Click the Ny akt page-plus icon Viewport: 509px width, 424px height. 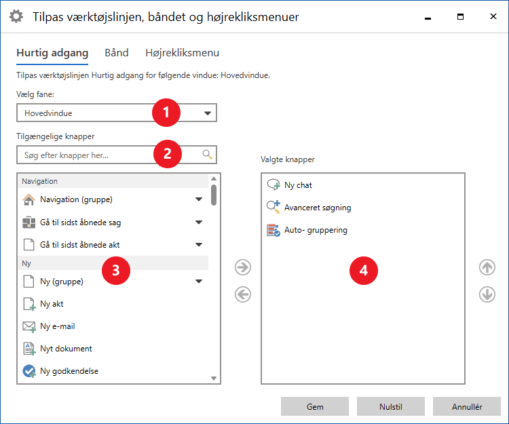pos(29,304)
